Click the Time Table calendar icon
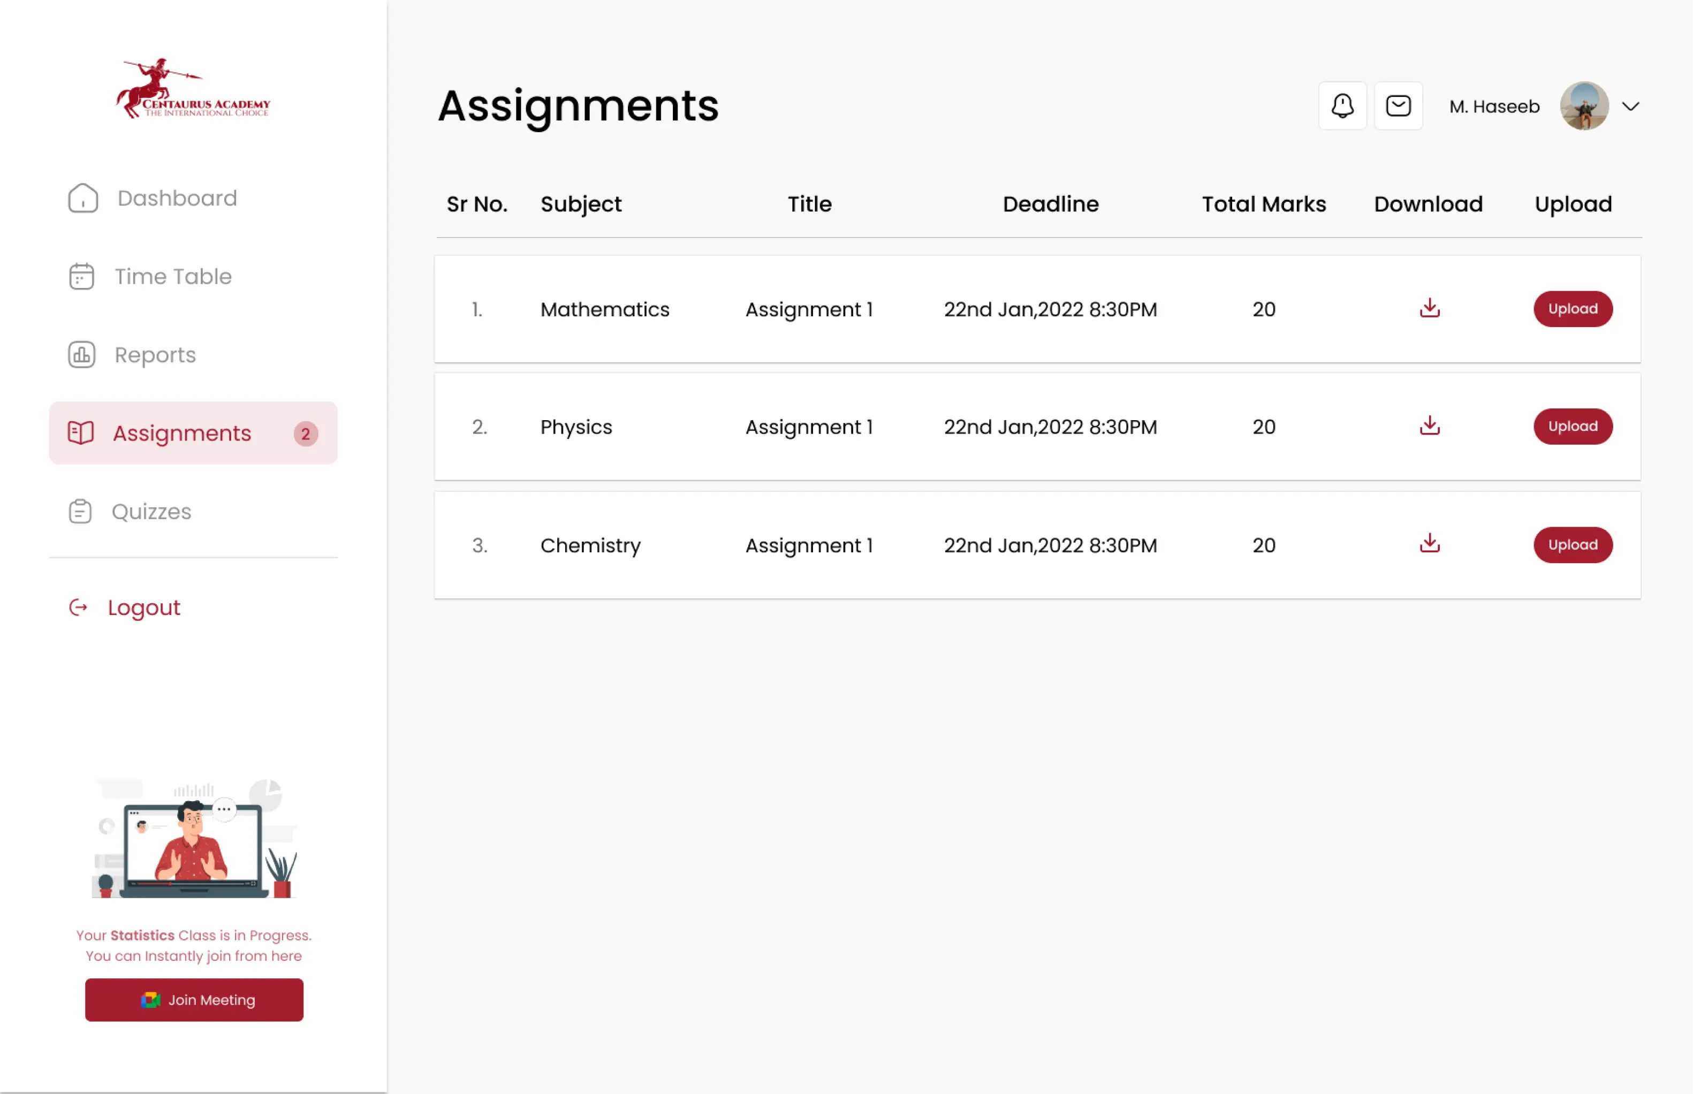1693x1094 pixels. coord(82,276)
